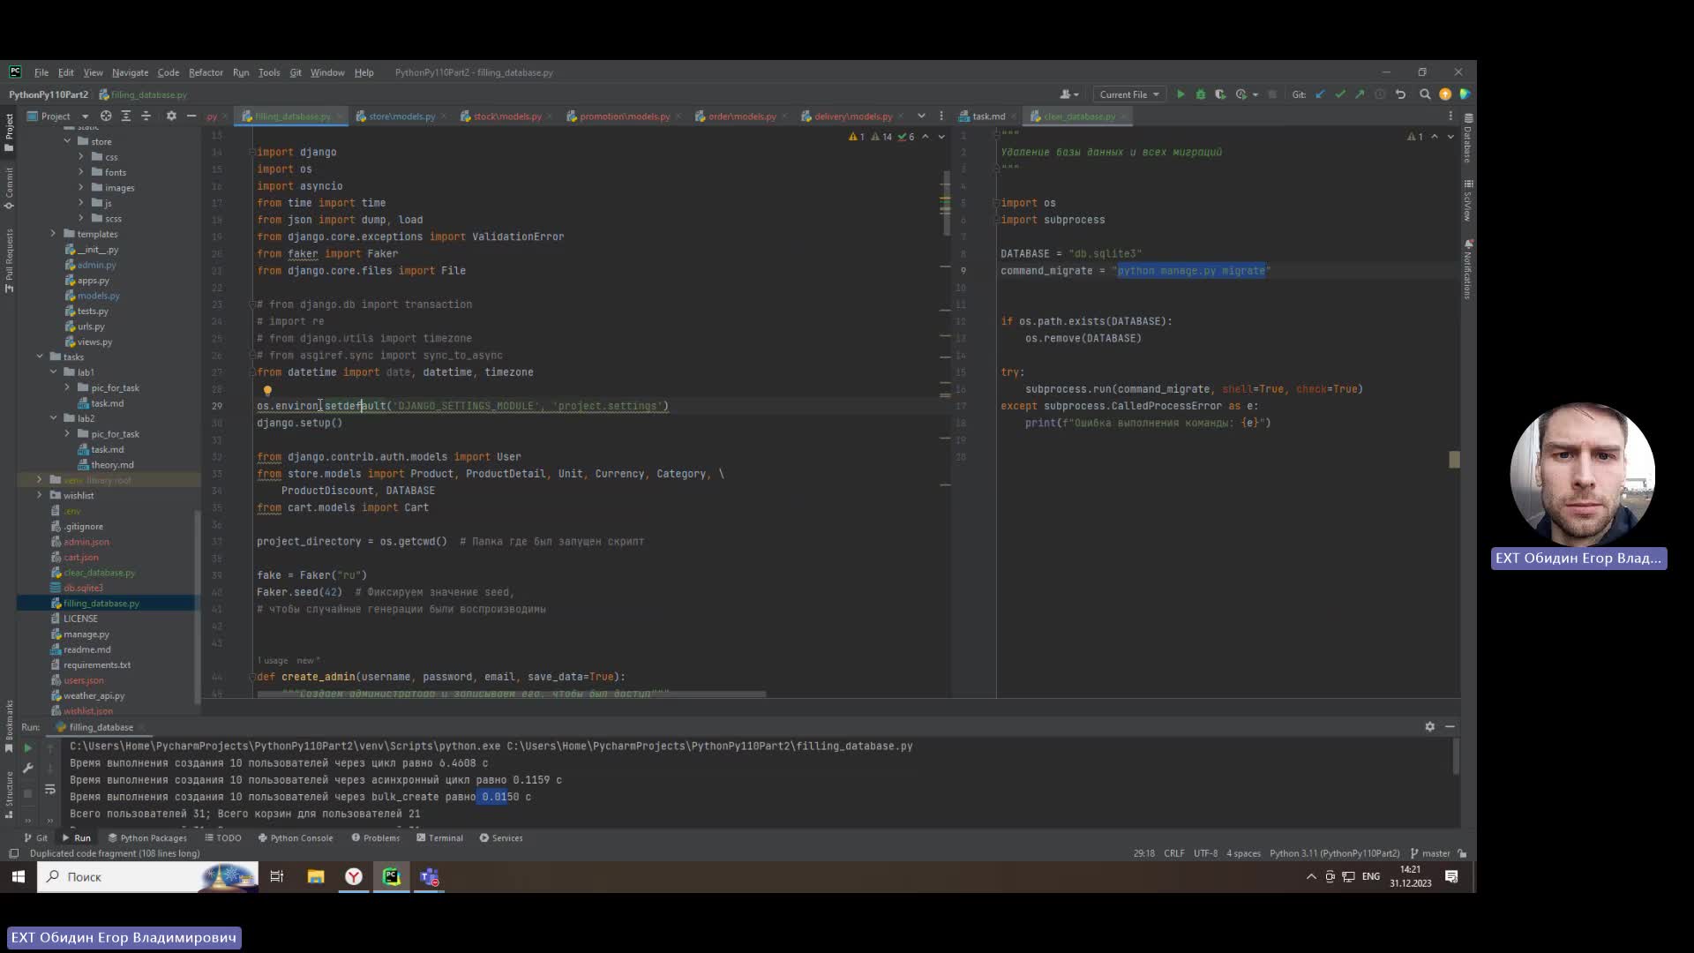
Task: Select weather_api.py in project tree
Action: (x=94, y=695)
